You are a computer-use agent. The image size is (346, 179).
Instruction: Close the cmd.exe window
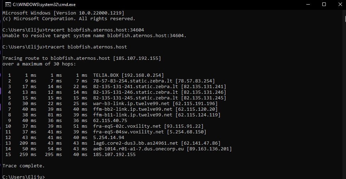click(x=340, y=4)
